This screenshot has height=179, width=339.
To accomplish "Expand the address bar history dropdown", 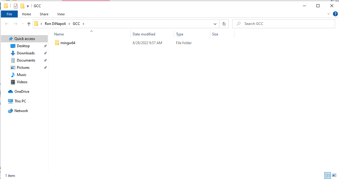I will coord(215,24).
